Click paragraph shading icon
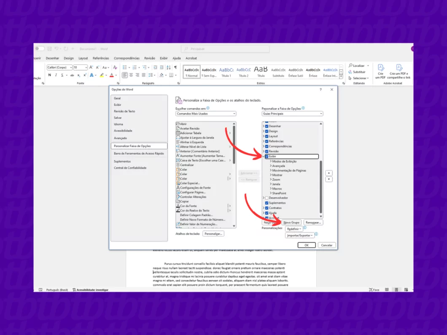Viewport: 447px width, 335px height. tap(162, 75)
